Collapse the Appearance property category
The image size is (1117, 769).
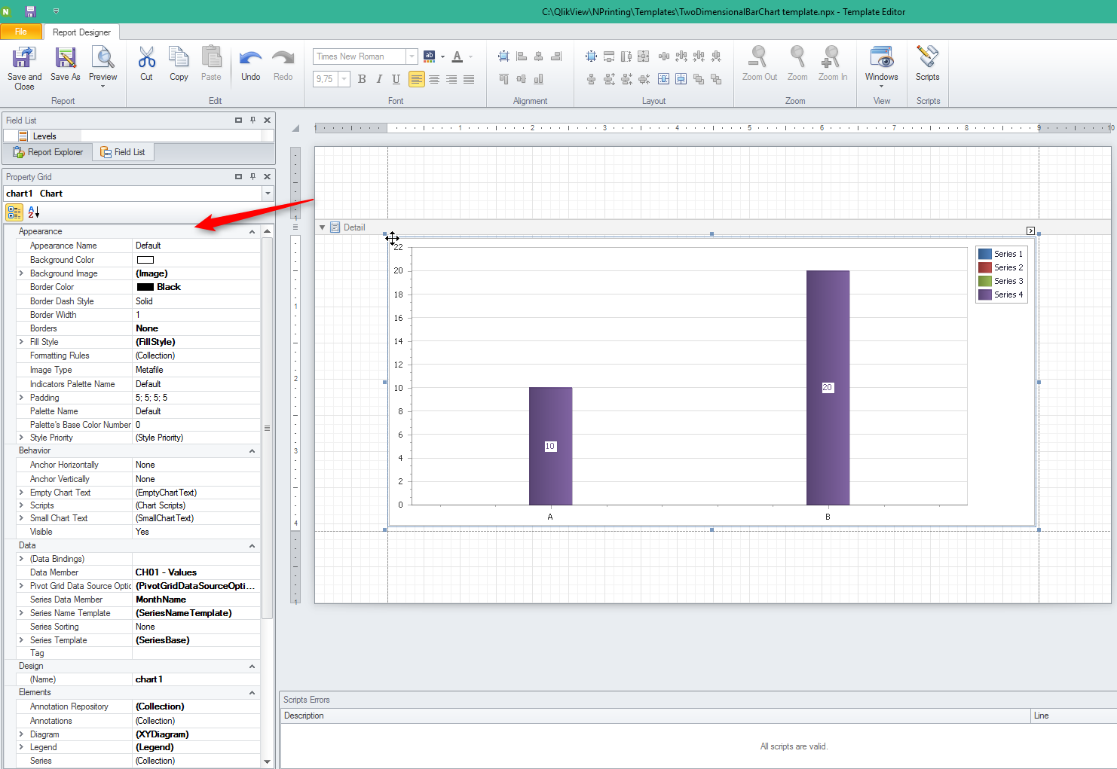(252, 232)
